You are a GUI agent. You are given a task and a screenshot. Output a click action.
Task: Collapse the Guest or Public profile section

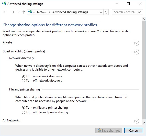click(137, 52)
